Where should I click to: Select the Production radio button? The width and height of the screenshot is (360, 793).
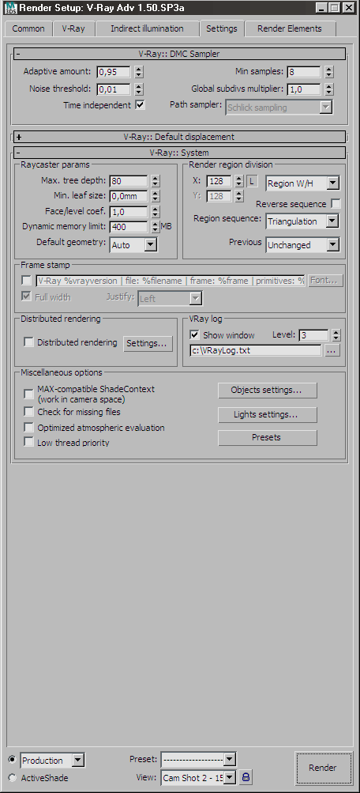(12, 760)
